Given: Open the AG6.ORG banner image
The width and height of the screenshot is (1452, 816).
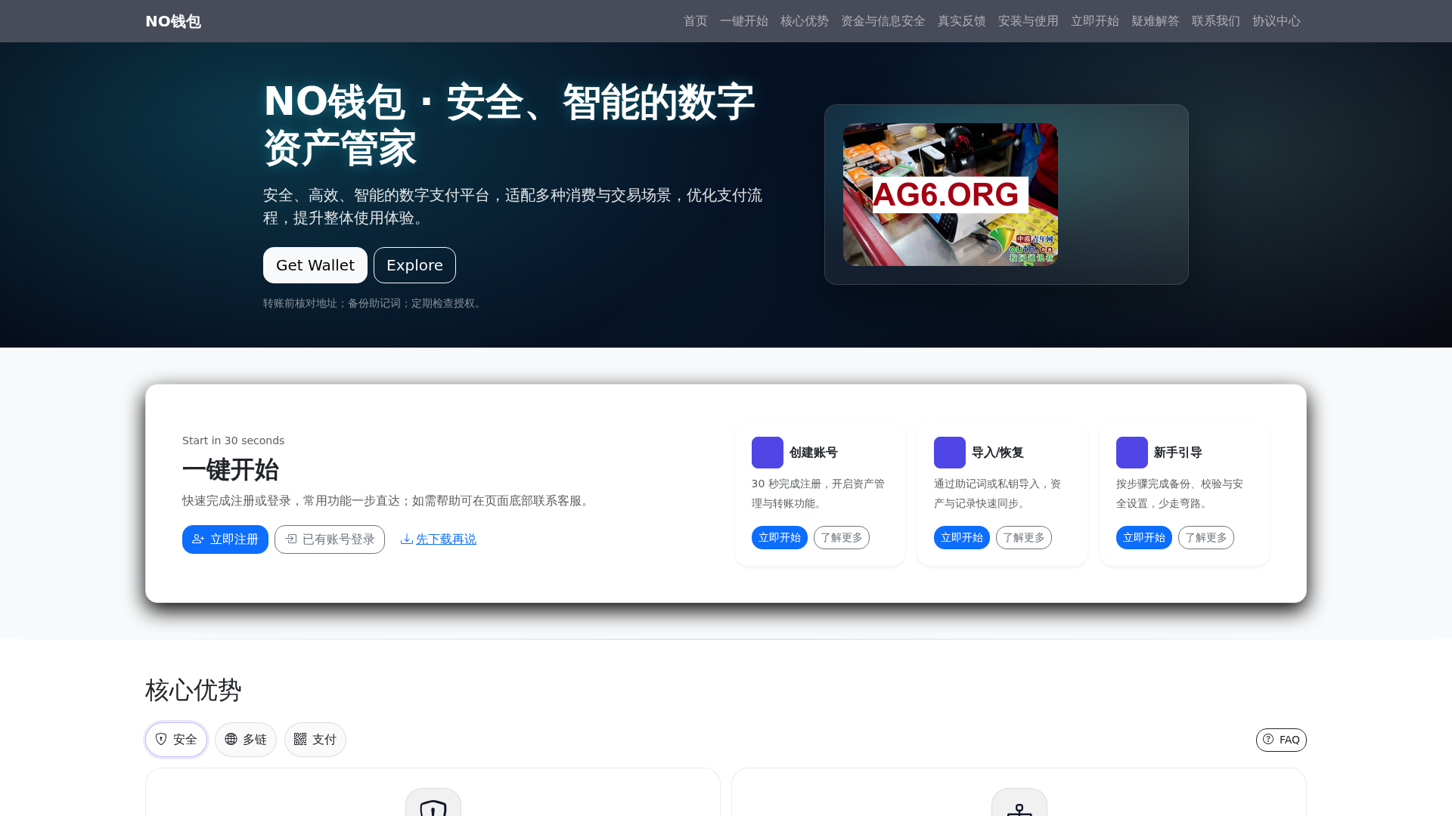Looking at the screenshot, I should click(951, 194).
